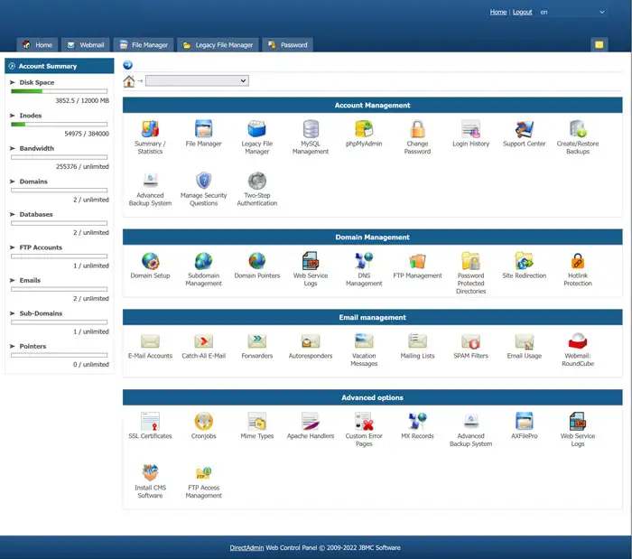Open the Legacy File Manager icon
Image resolution: width=632 pixels, height=559 pixels.
[x=256, y=137]
